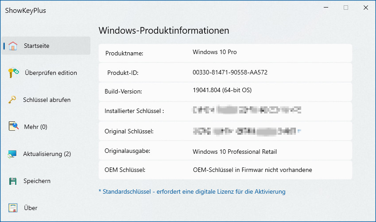Click the Überprüfen edition keys icon
This screenshot has width=376, height=222.
tap(13, 73)
